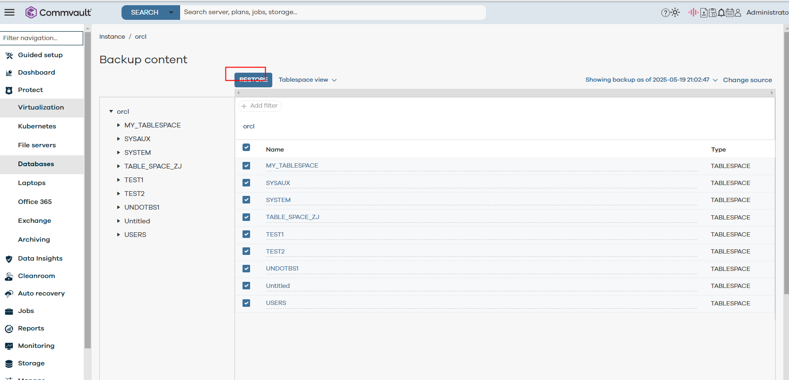Click the Change source link
The height and width of the screenshot is (380, 789).
pos(747,80)
